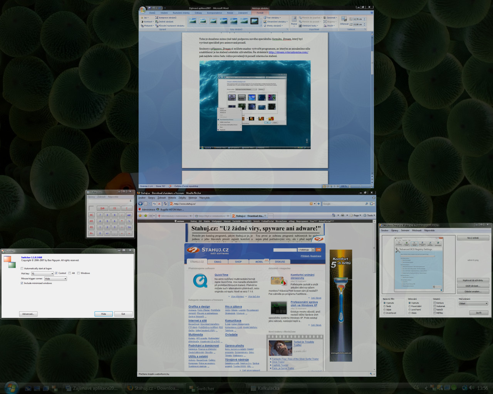
Task: Click the Firefox Home icon
Action: pos(165,204)
